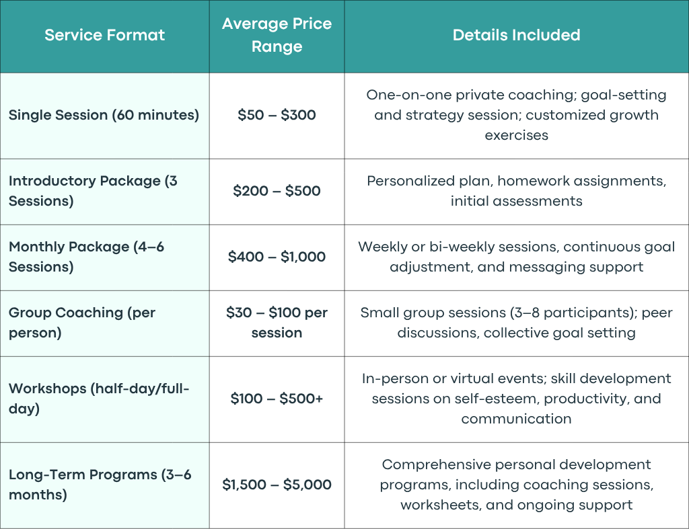Viewport: 689px width, 529px height.
Task: Click the $400 – $1,000 price cell
Action: (x=277, y=257)
